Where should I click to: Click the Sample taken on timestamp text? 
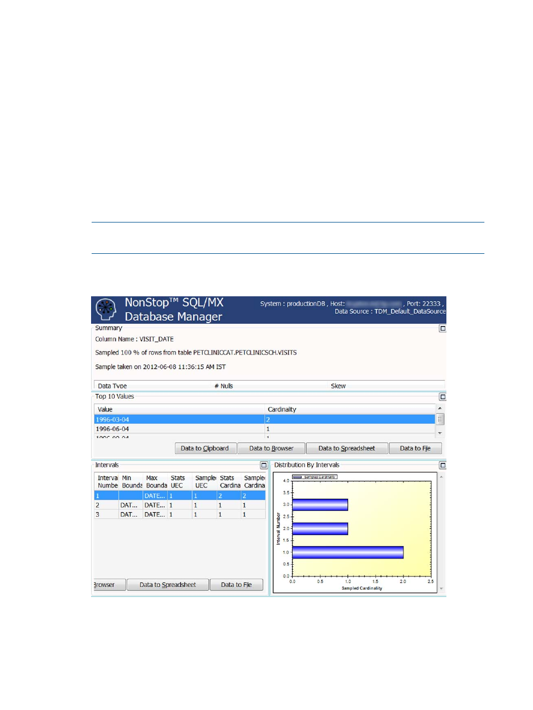(160, 367)
